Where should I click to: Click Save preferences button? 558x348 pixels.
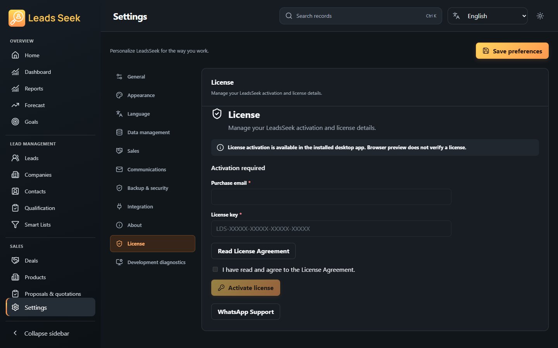click(512, 51)
